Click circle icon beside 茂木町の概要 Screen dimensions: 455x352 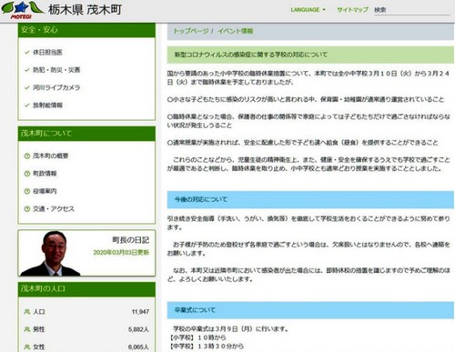(x=27, y=156)
